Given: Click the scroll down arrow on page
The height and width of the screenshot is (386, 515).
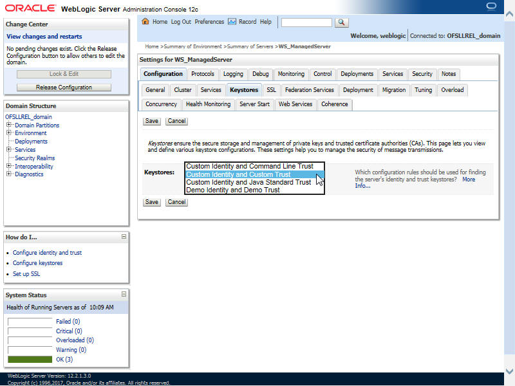Looking at the screenshot, I should pyautogui.click(x=509, y=371).
